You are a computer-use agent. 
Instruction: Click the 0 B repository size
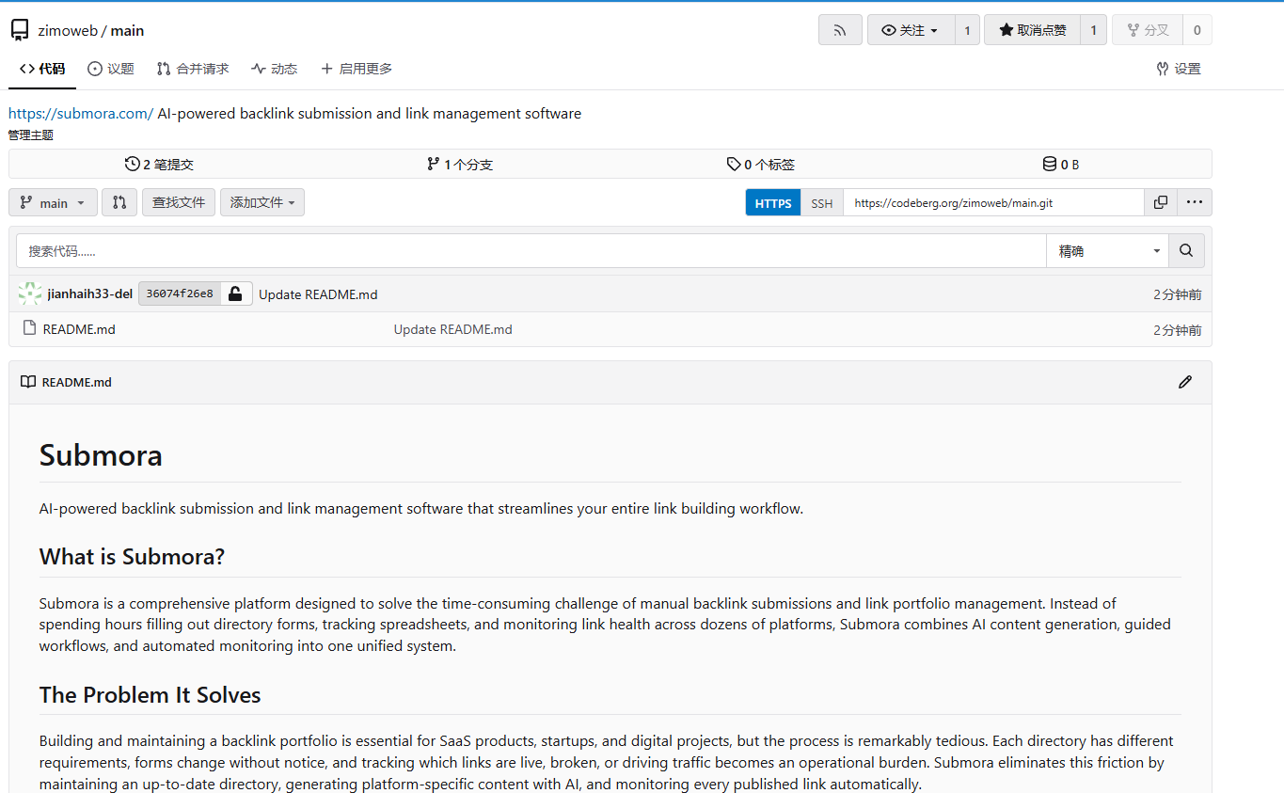click(1061, 164)
